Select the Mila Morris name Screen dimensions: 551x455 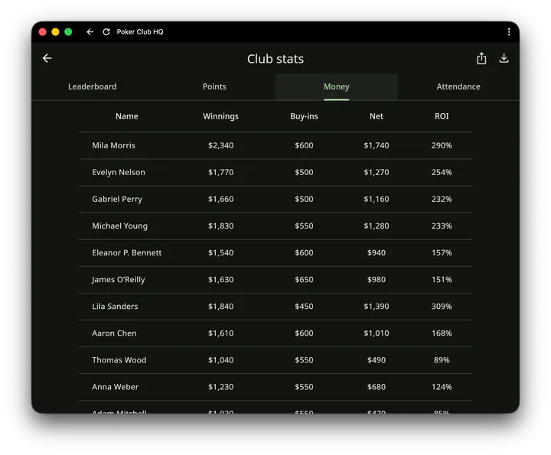tap(113, 145)
